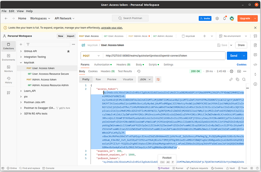
Task: Open the API Network dropdown
Action: pos(65,18)
